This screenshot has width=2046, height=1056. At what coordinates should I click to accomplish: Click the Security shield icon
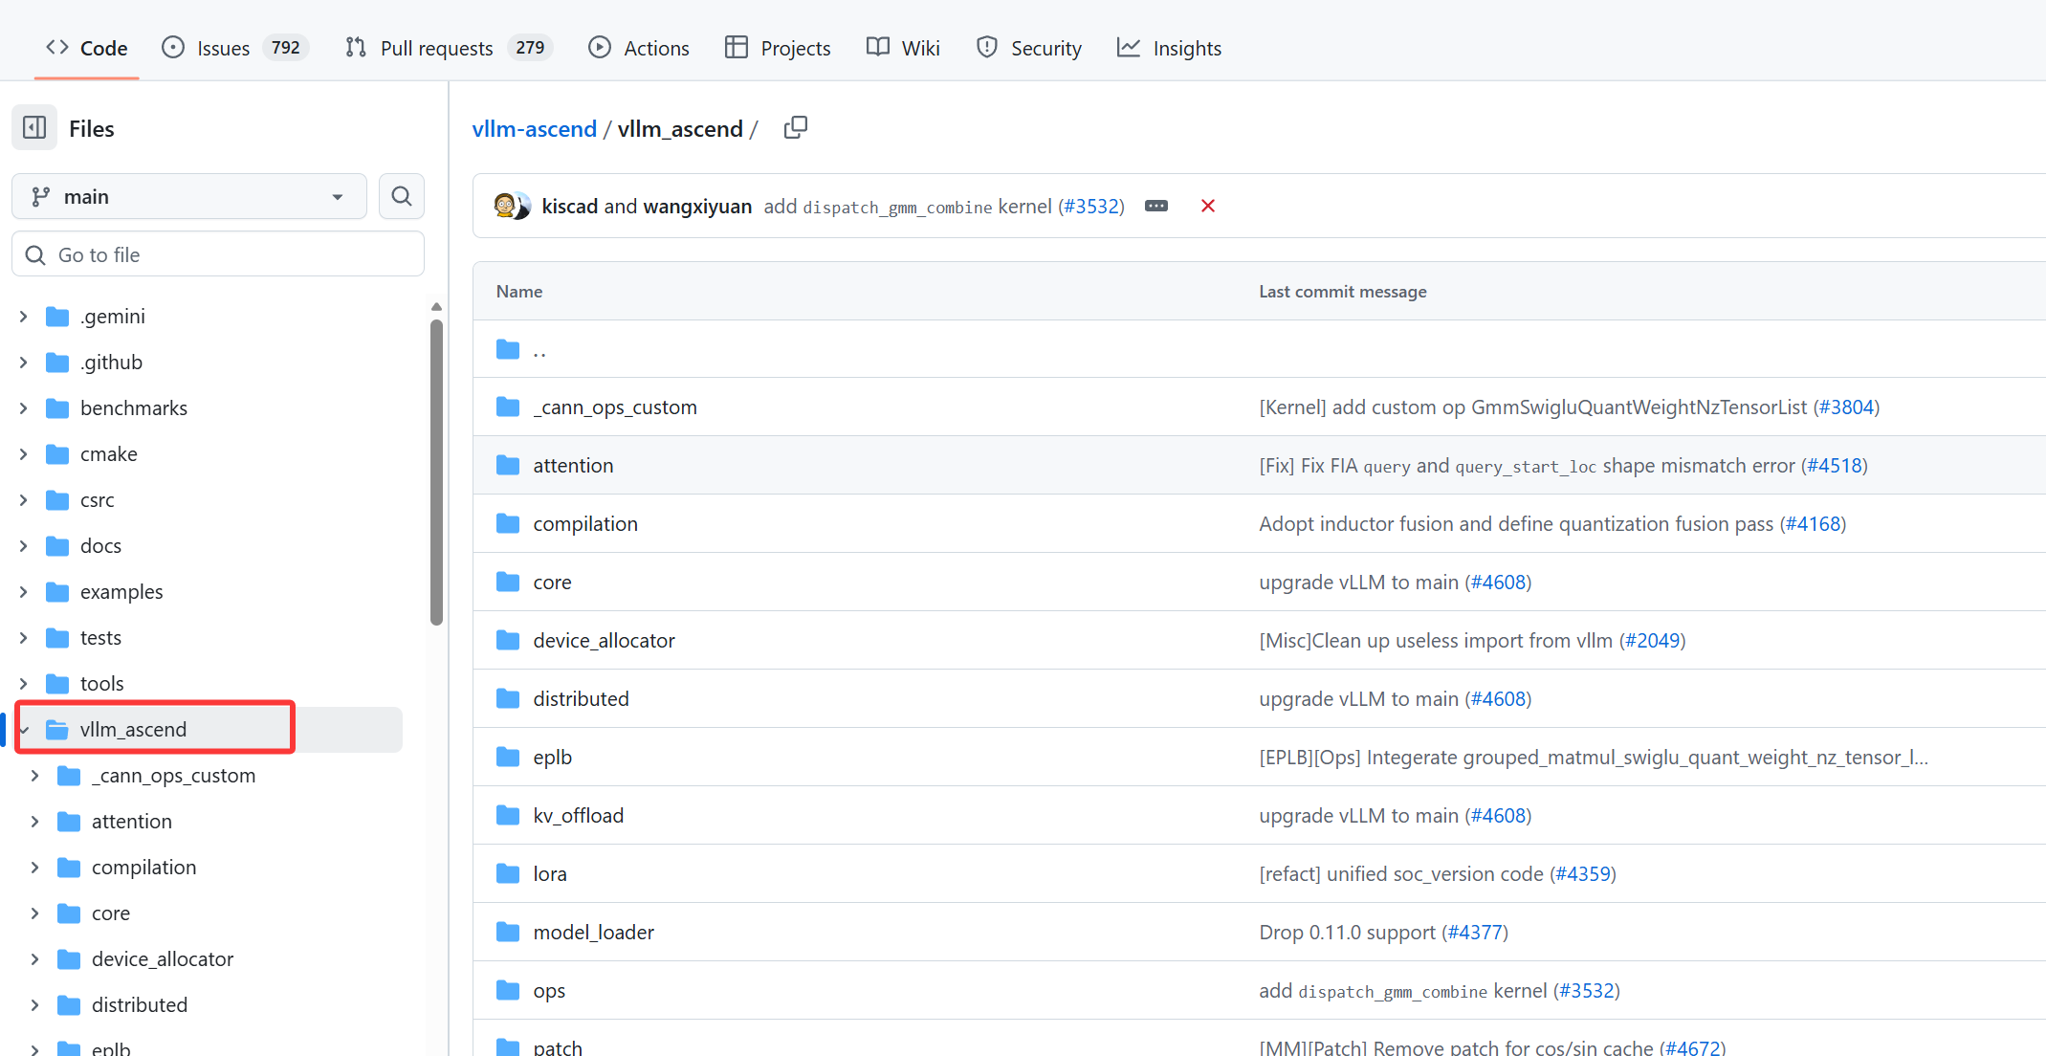point(985,47)
